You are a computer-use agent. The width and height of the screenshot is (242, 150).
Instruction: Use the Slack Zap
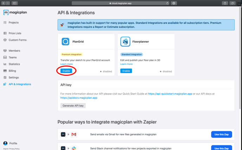222,148
